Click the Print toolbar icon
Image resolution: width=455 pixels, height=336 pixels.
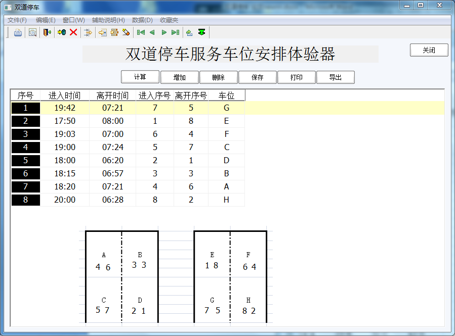point(17,32)
